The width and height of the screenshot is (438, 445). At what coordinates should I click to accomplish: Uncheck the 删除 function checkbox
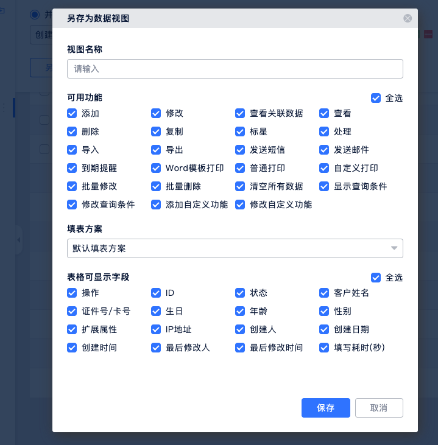[72, 131]
